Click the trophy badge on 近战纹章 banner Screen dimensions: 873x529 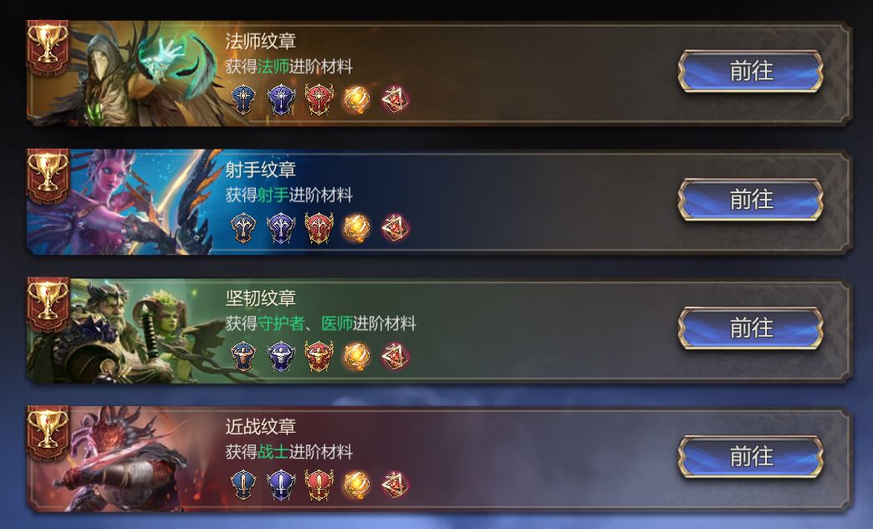(48, 434)
